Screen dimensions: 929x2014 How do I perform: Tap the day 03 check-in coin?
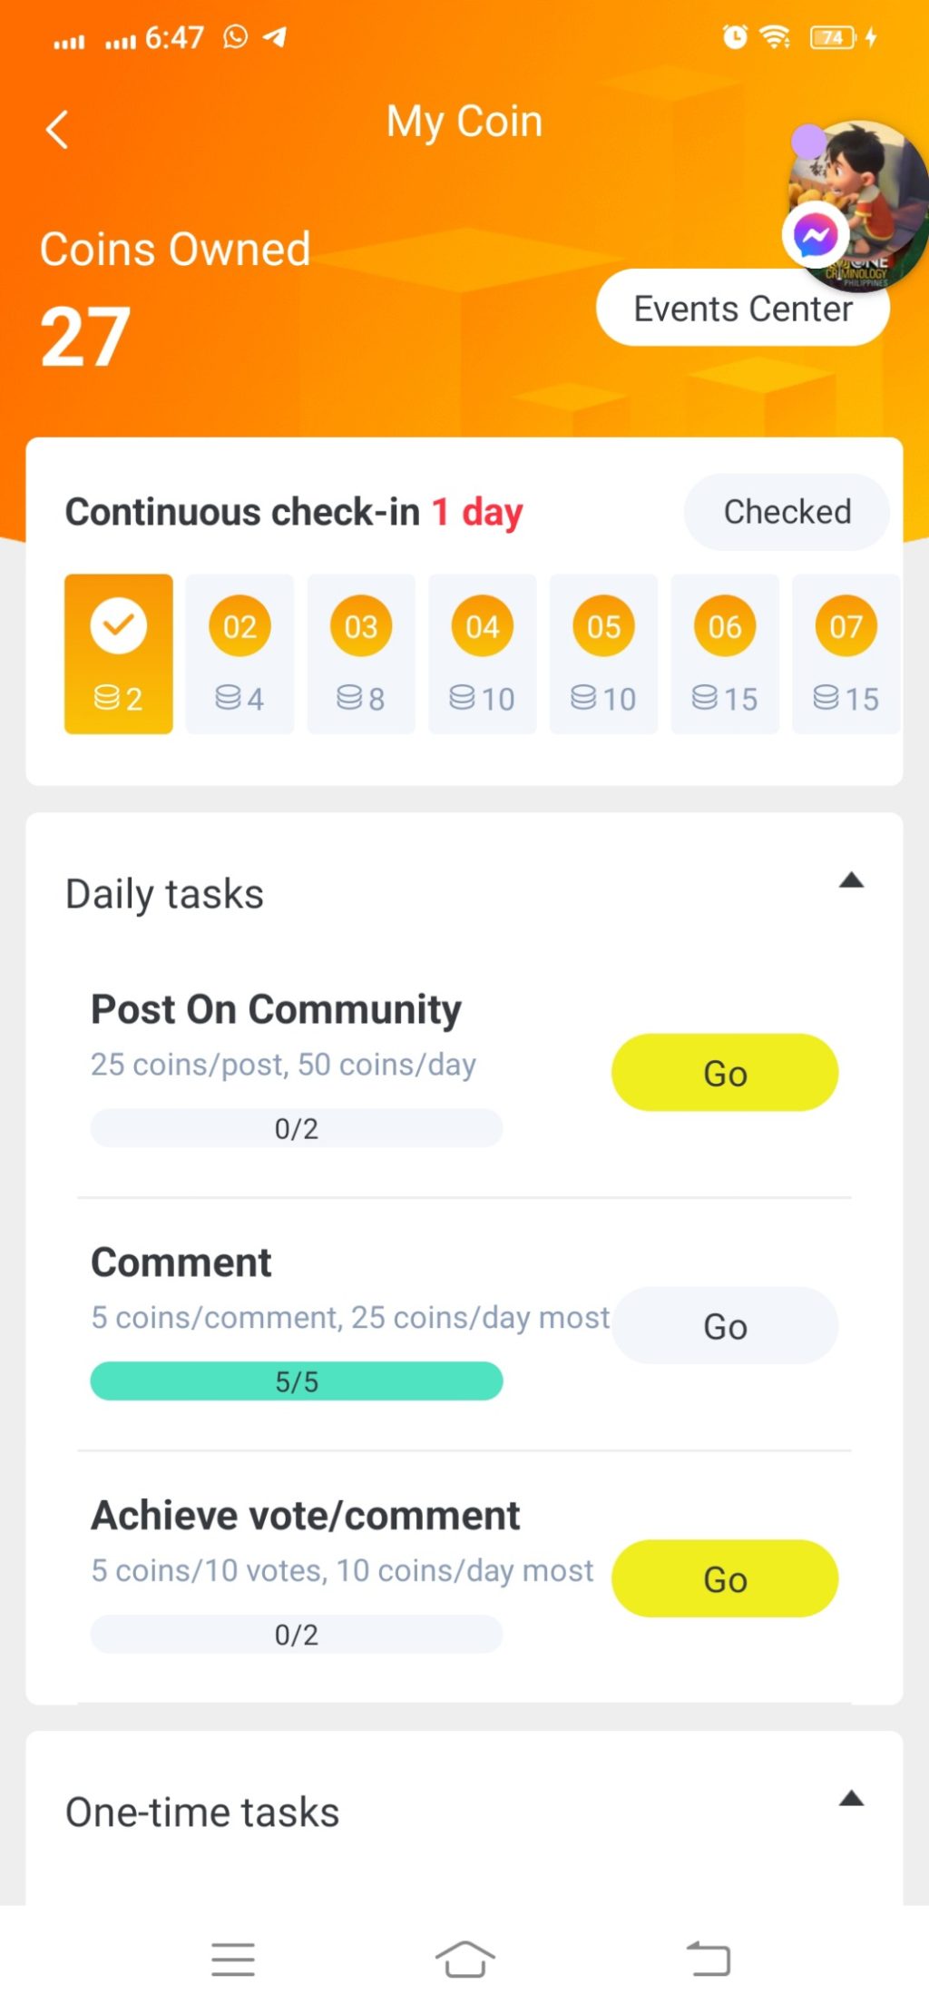[361, 626]
